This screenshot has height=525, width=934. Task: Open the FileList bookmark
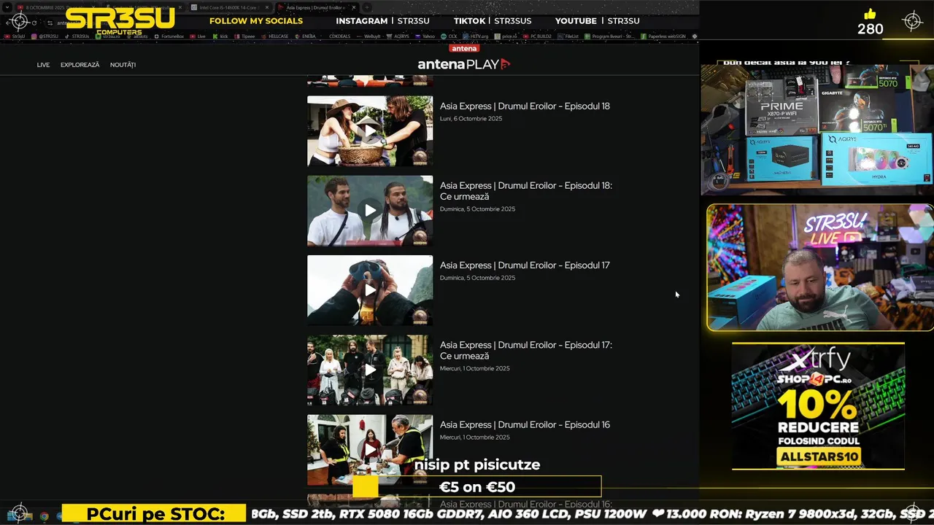point(568,36)
